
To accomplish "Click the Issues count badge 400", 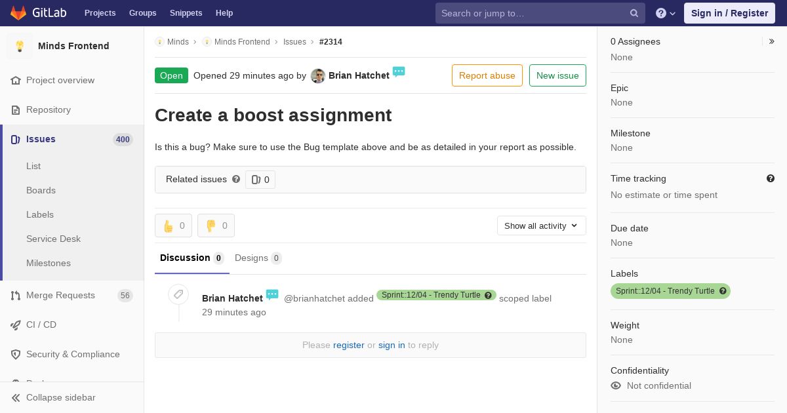I will click(x=123, y=140).
